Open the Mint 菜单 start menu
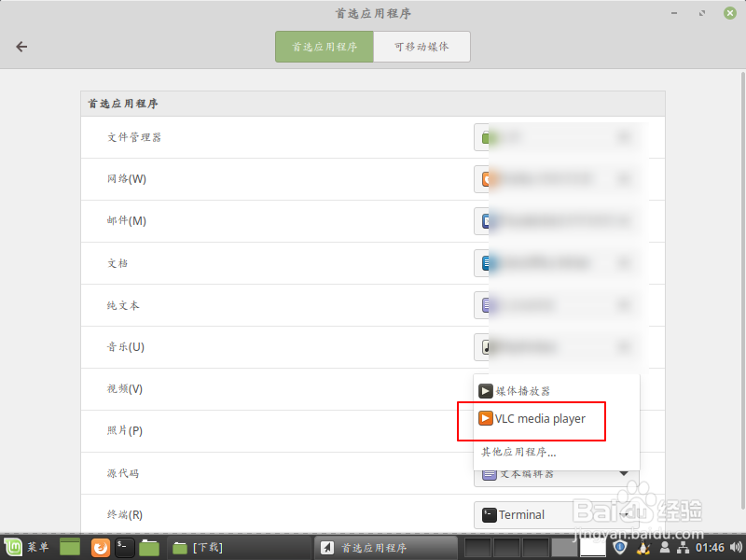Screen dimensions: 746x560 point(26,548)
